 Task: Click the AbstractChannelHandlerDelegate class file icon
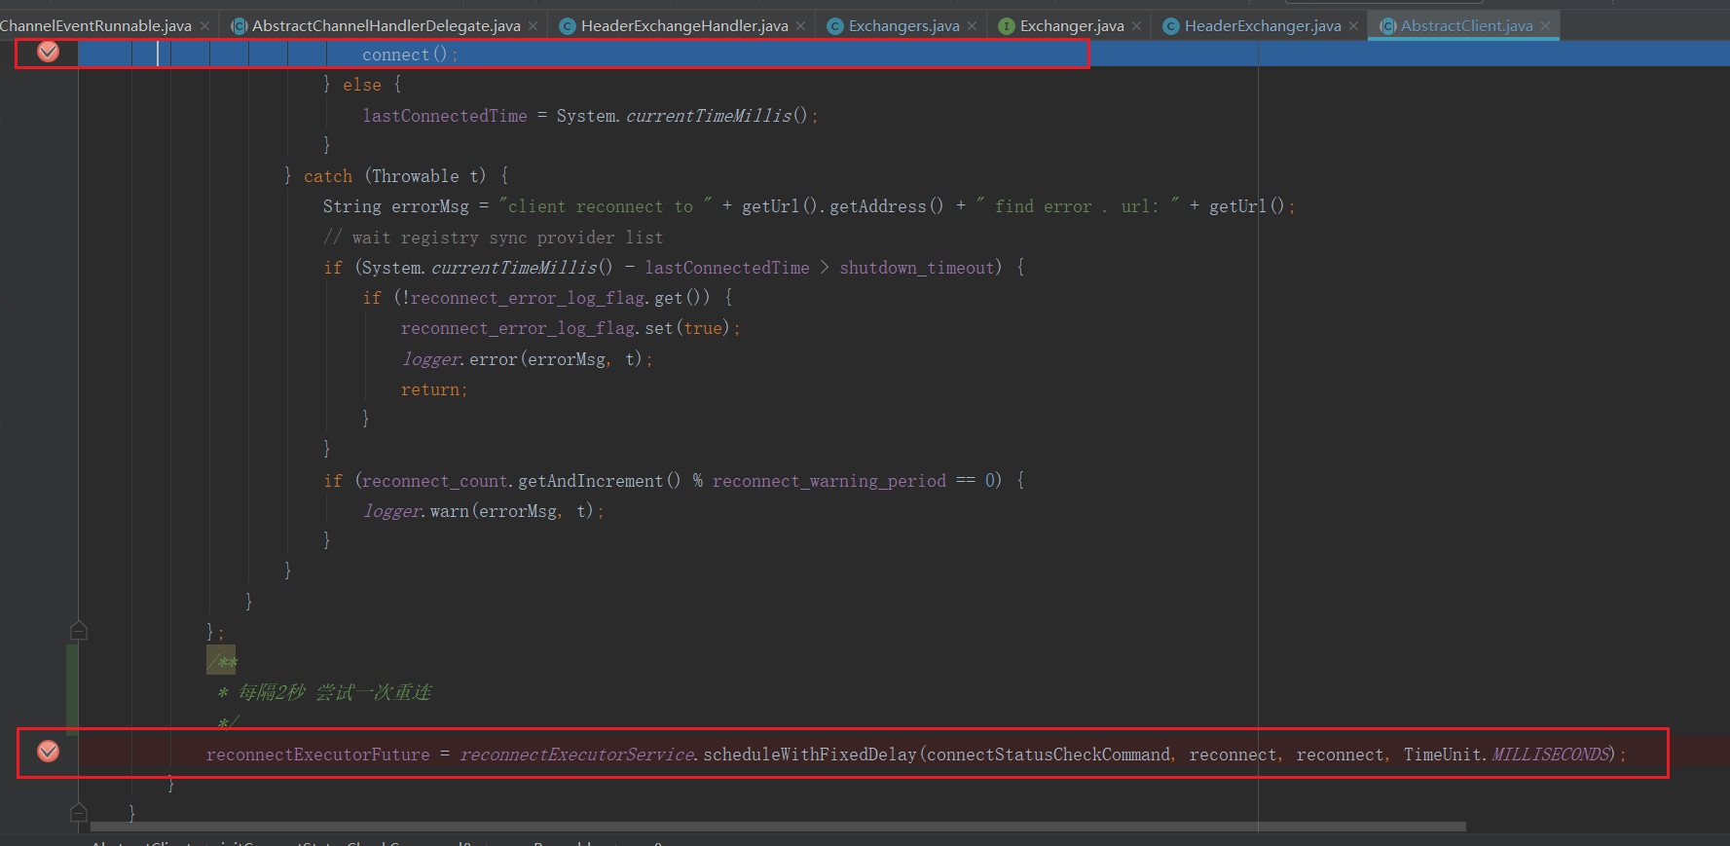click(239, 26)
